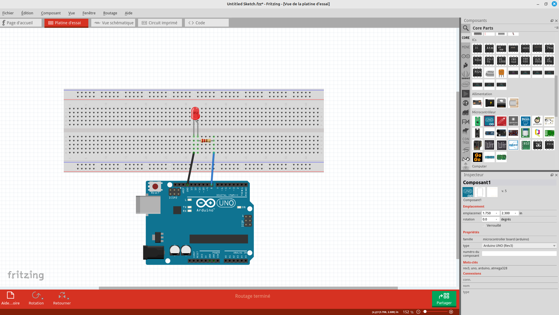Switch to the Vue schématique tab
The width and height of the screenshot is (559, 315).
[113, 23]
